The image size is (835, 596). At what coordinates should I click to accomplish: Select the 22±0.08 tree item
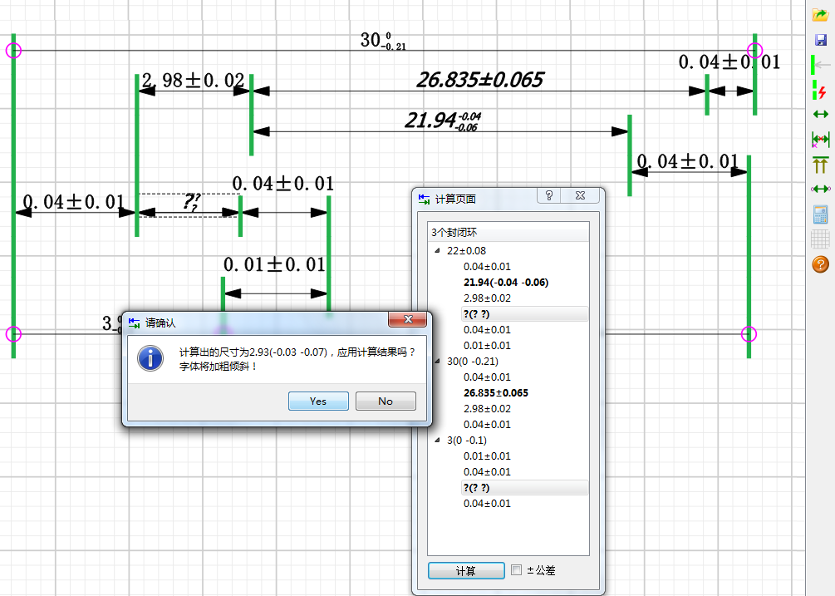coord(466,250)
